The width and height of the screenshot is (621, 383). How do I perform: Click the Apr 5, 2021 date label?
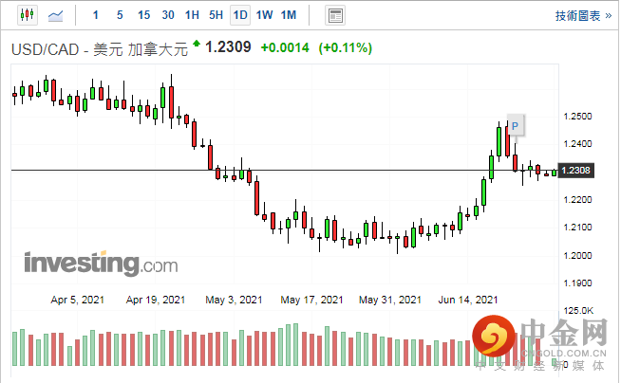coord(77,300)
